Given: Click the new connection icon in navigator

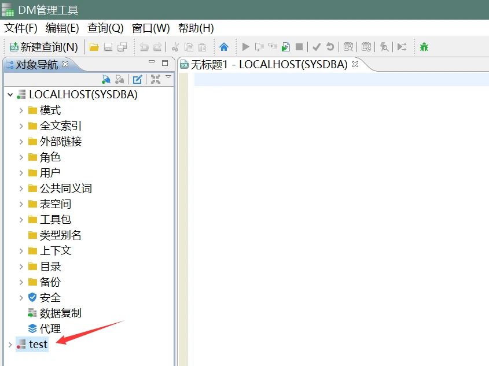Looking at the screenshot, I should click(x=106, y=79).
